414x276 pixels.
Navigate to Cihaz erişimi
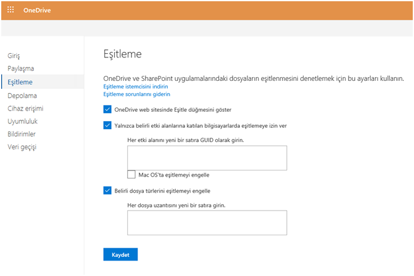pyautogui.click(x=25, y=108)
